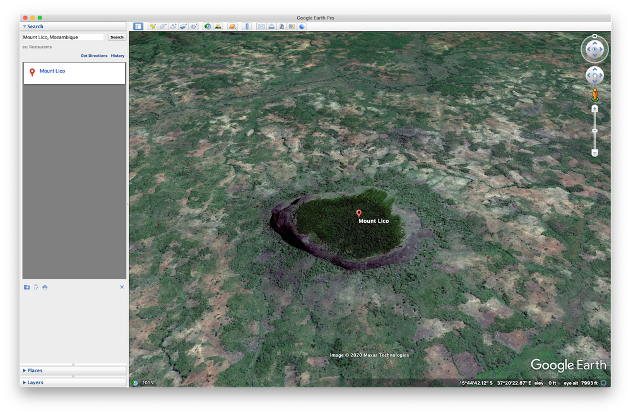The image size is (631, 414).
Task: Click the Image © 2020 Maxar Technologies text
Action: point(369,355)
